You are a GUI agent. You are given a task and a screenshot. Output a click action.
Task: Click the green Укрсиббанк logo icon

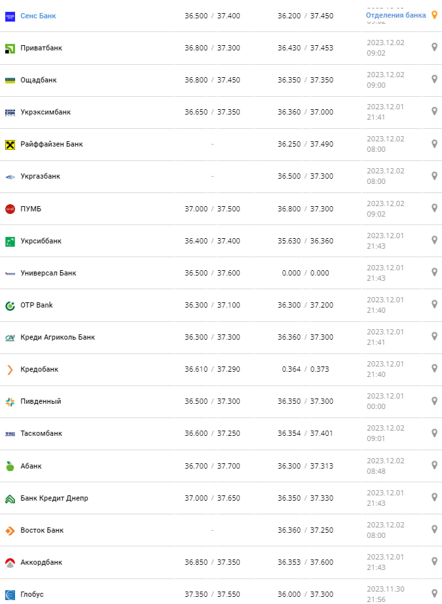[10, 241]
